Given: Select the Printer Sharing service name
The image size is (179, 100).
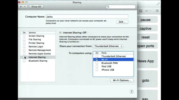Looking at the screenshot, I should pyautogui.click(x=36, y=43).
